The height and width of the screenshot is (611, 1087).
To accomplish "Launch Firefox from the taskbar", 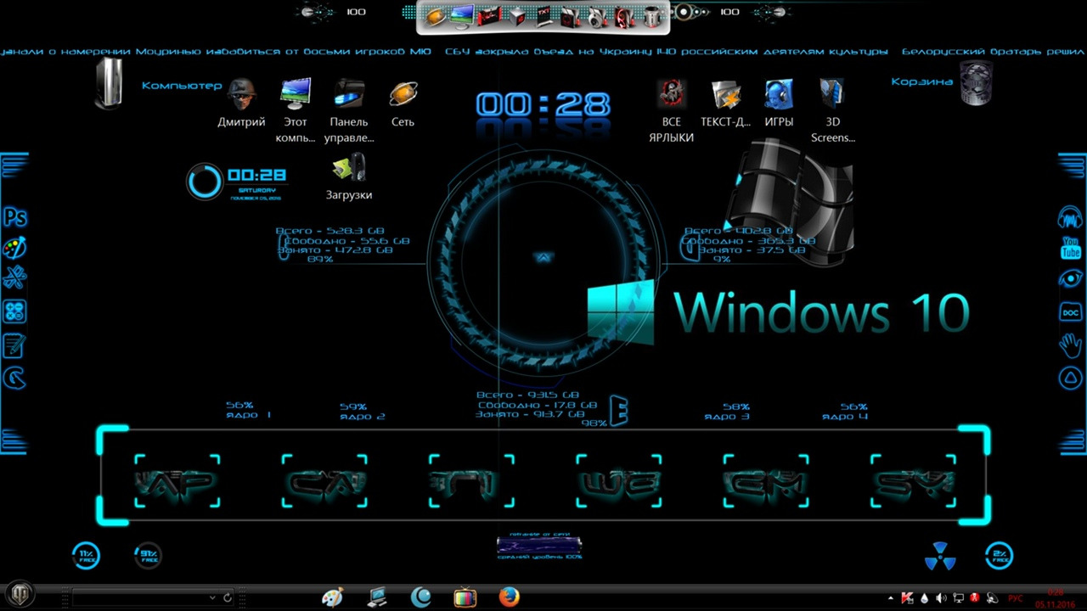I will coord(509,597).
